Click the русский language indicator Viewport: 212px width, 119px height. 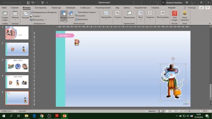click(23, 111)
